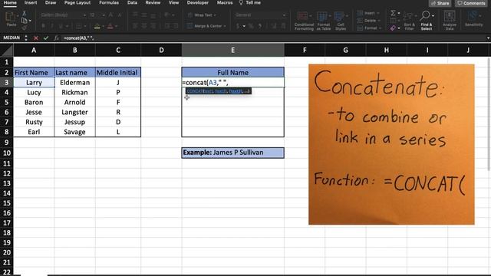491x276 pixels.
Task: Click inside the formula bar text
Action: coord(78,38)
